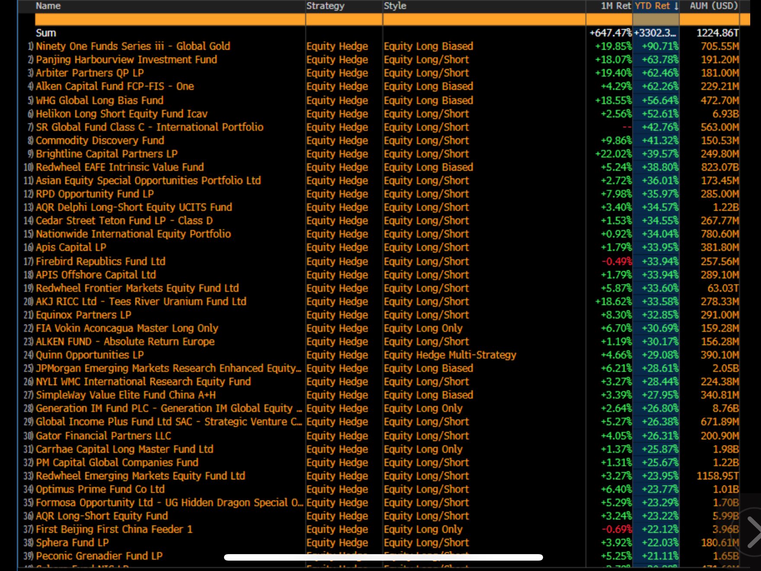761x571 pixels.
Task: Open RPD Opportunity Fund LP
Action: (95, 194)
